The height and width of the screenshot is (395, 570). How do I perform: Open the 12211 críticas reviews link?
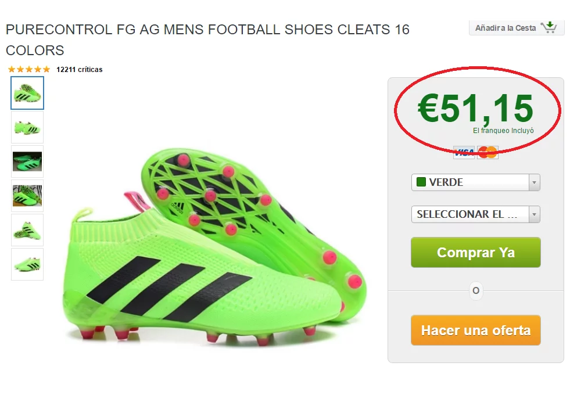pos(79,70)
